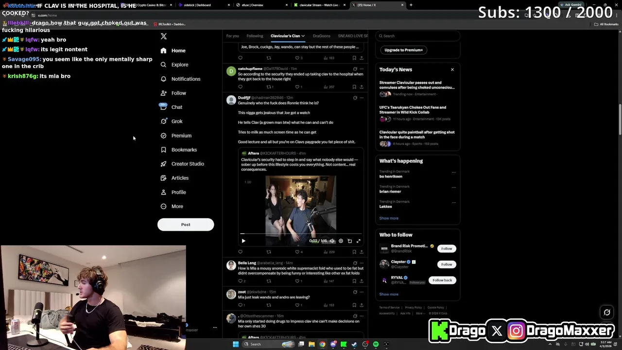
Task: Open Premium in the sidebar
Action: (176, 136)
